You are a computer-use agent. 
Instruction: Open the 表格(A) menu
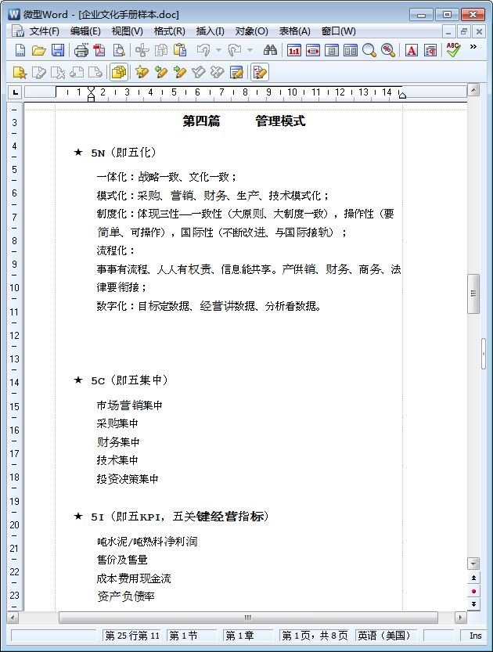(x=294, y=31)
